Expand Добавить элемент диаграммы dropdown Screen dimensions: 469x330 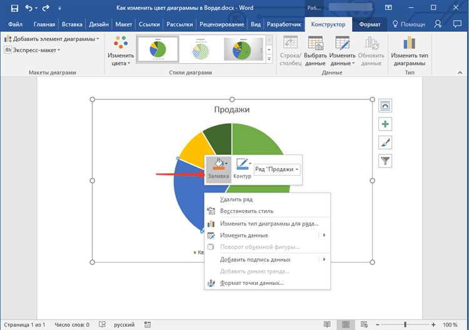pos(51,39)
